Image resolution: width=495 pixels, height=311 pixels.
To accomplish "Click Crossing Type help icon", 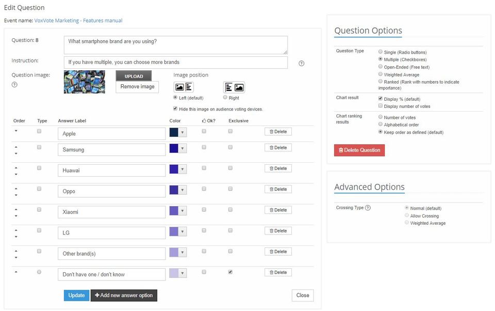I will point(368,208).
